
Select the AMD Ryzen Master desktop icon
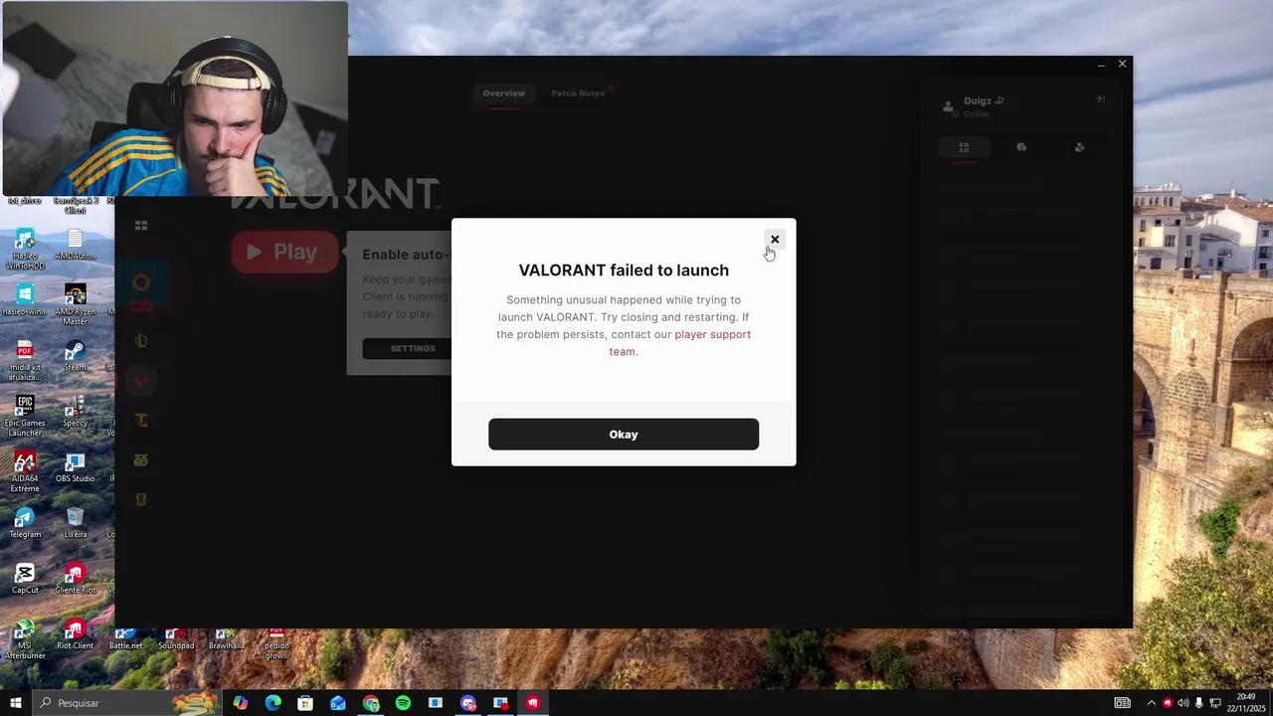click(75, 304)
